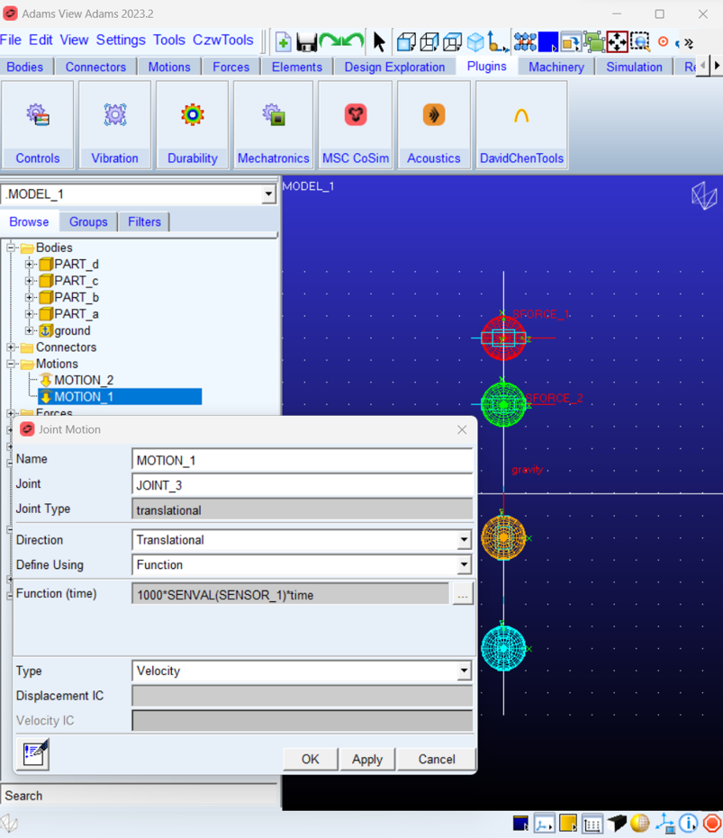
Task: Pick the second view orientation cube
Action: click(429, 41)
